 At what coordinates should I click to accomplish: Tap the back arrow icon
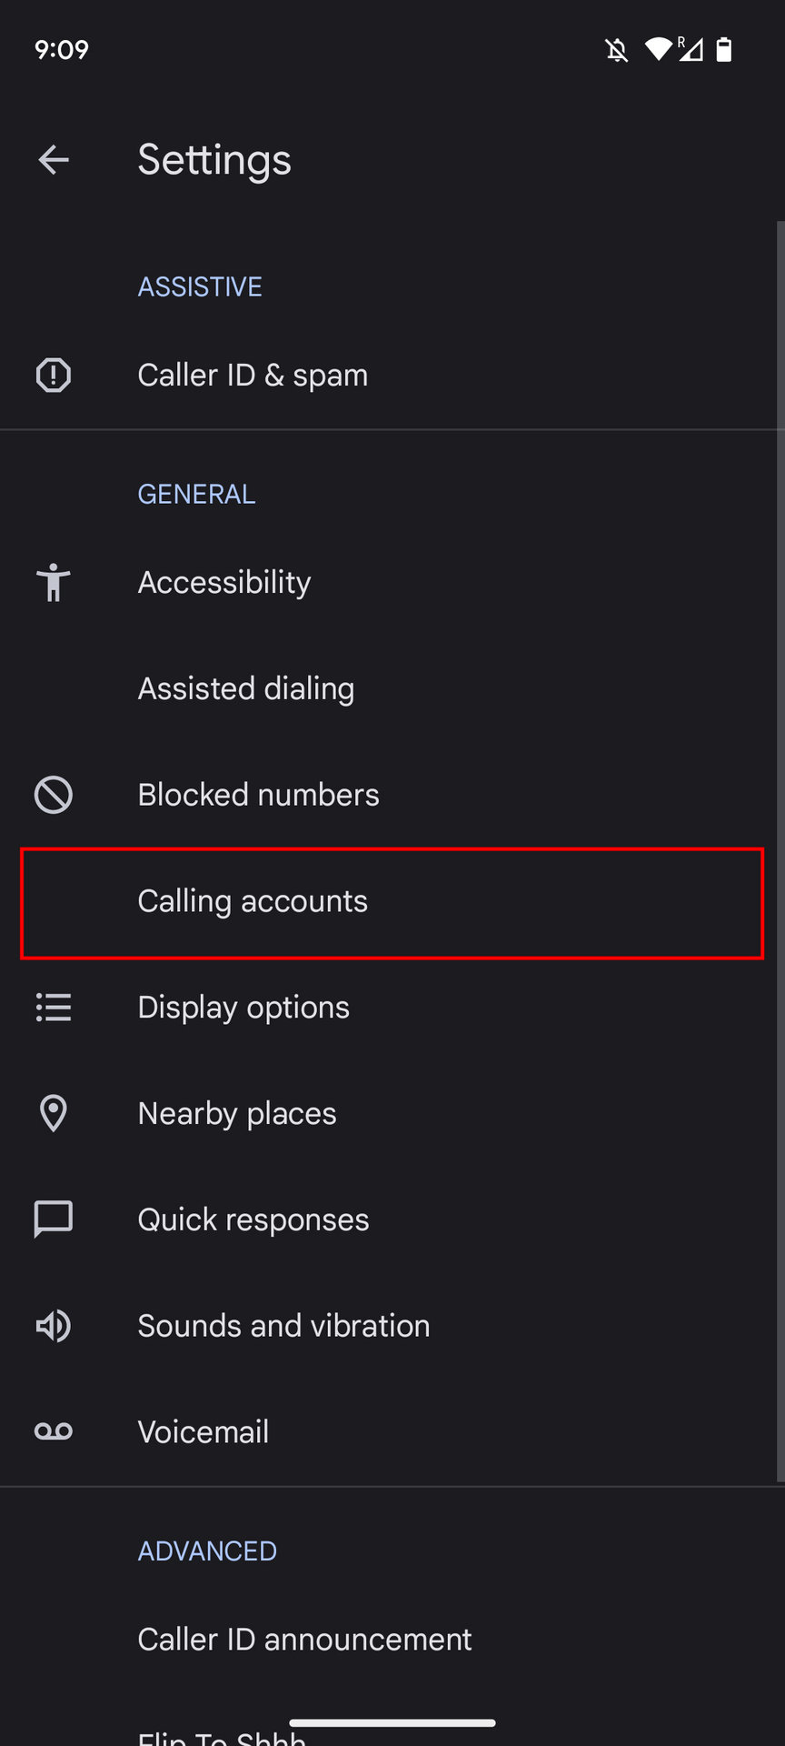pyautogui.click(x=54, y=160)
